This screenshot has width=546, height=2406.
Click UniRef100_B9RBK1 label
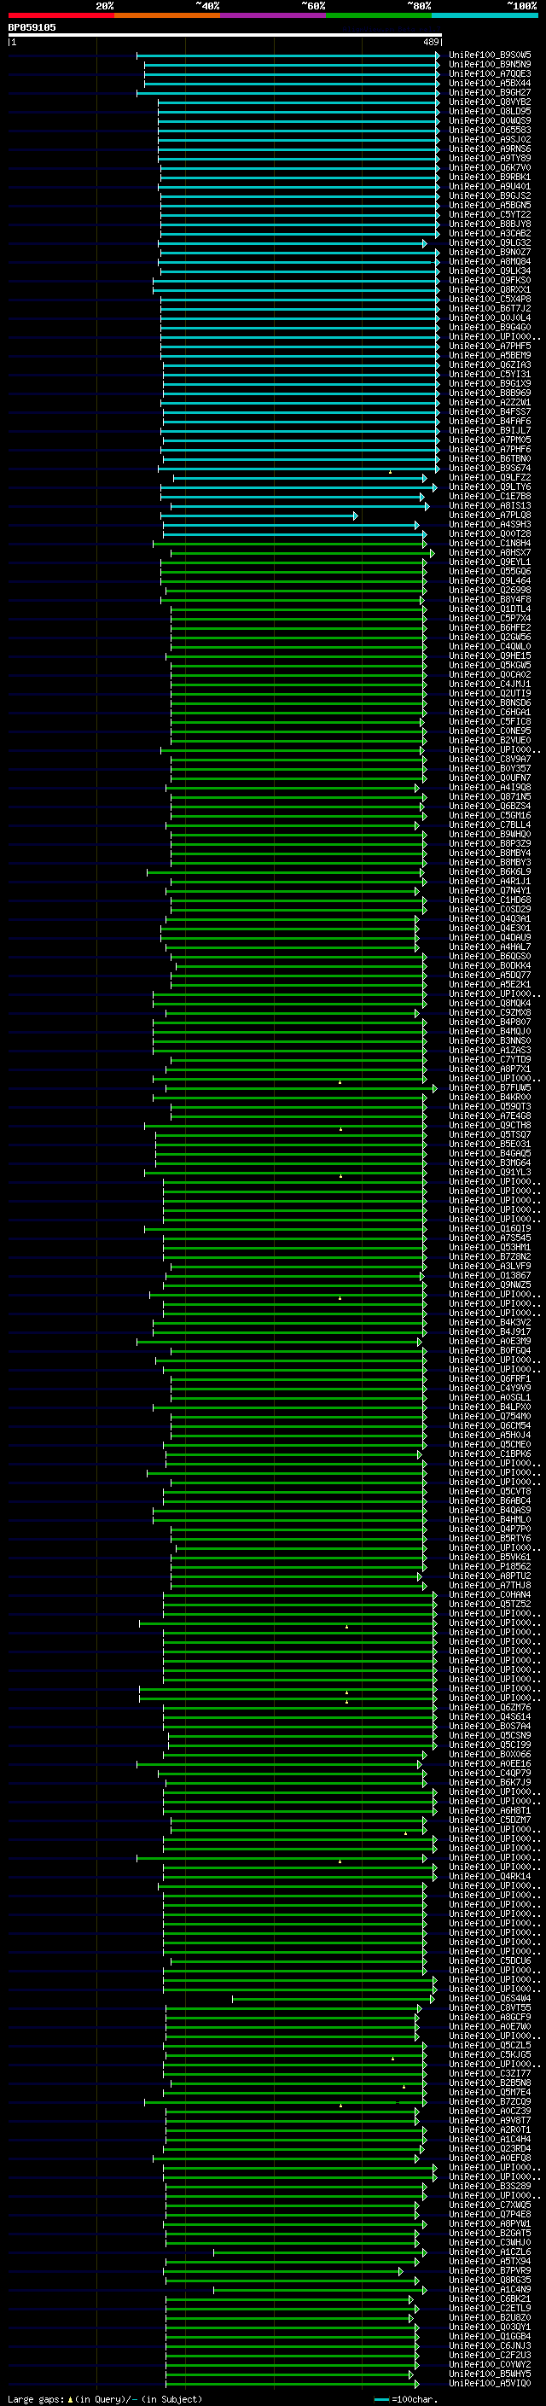click(489, 178)
